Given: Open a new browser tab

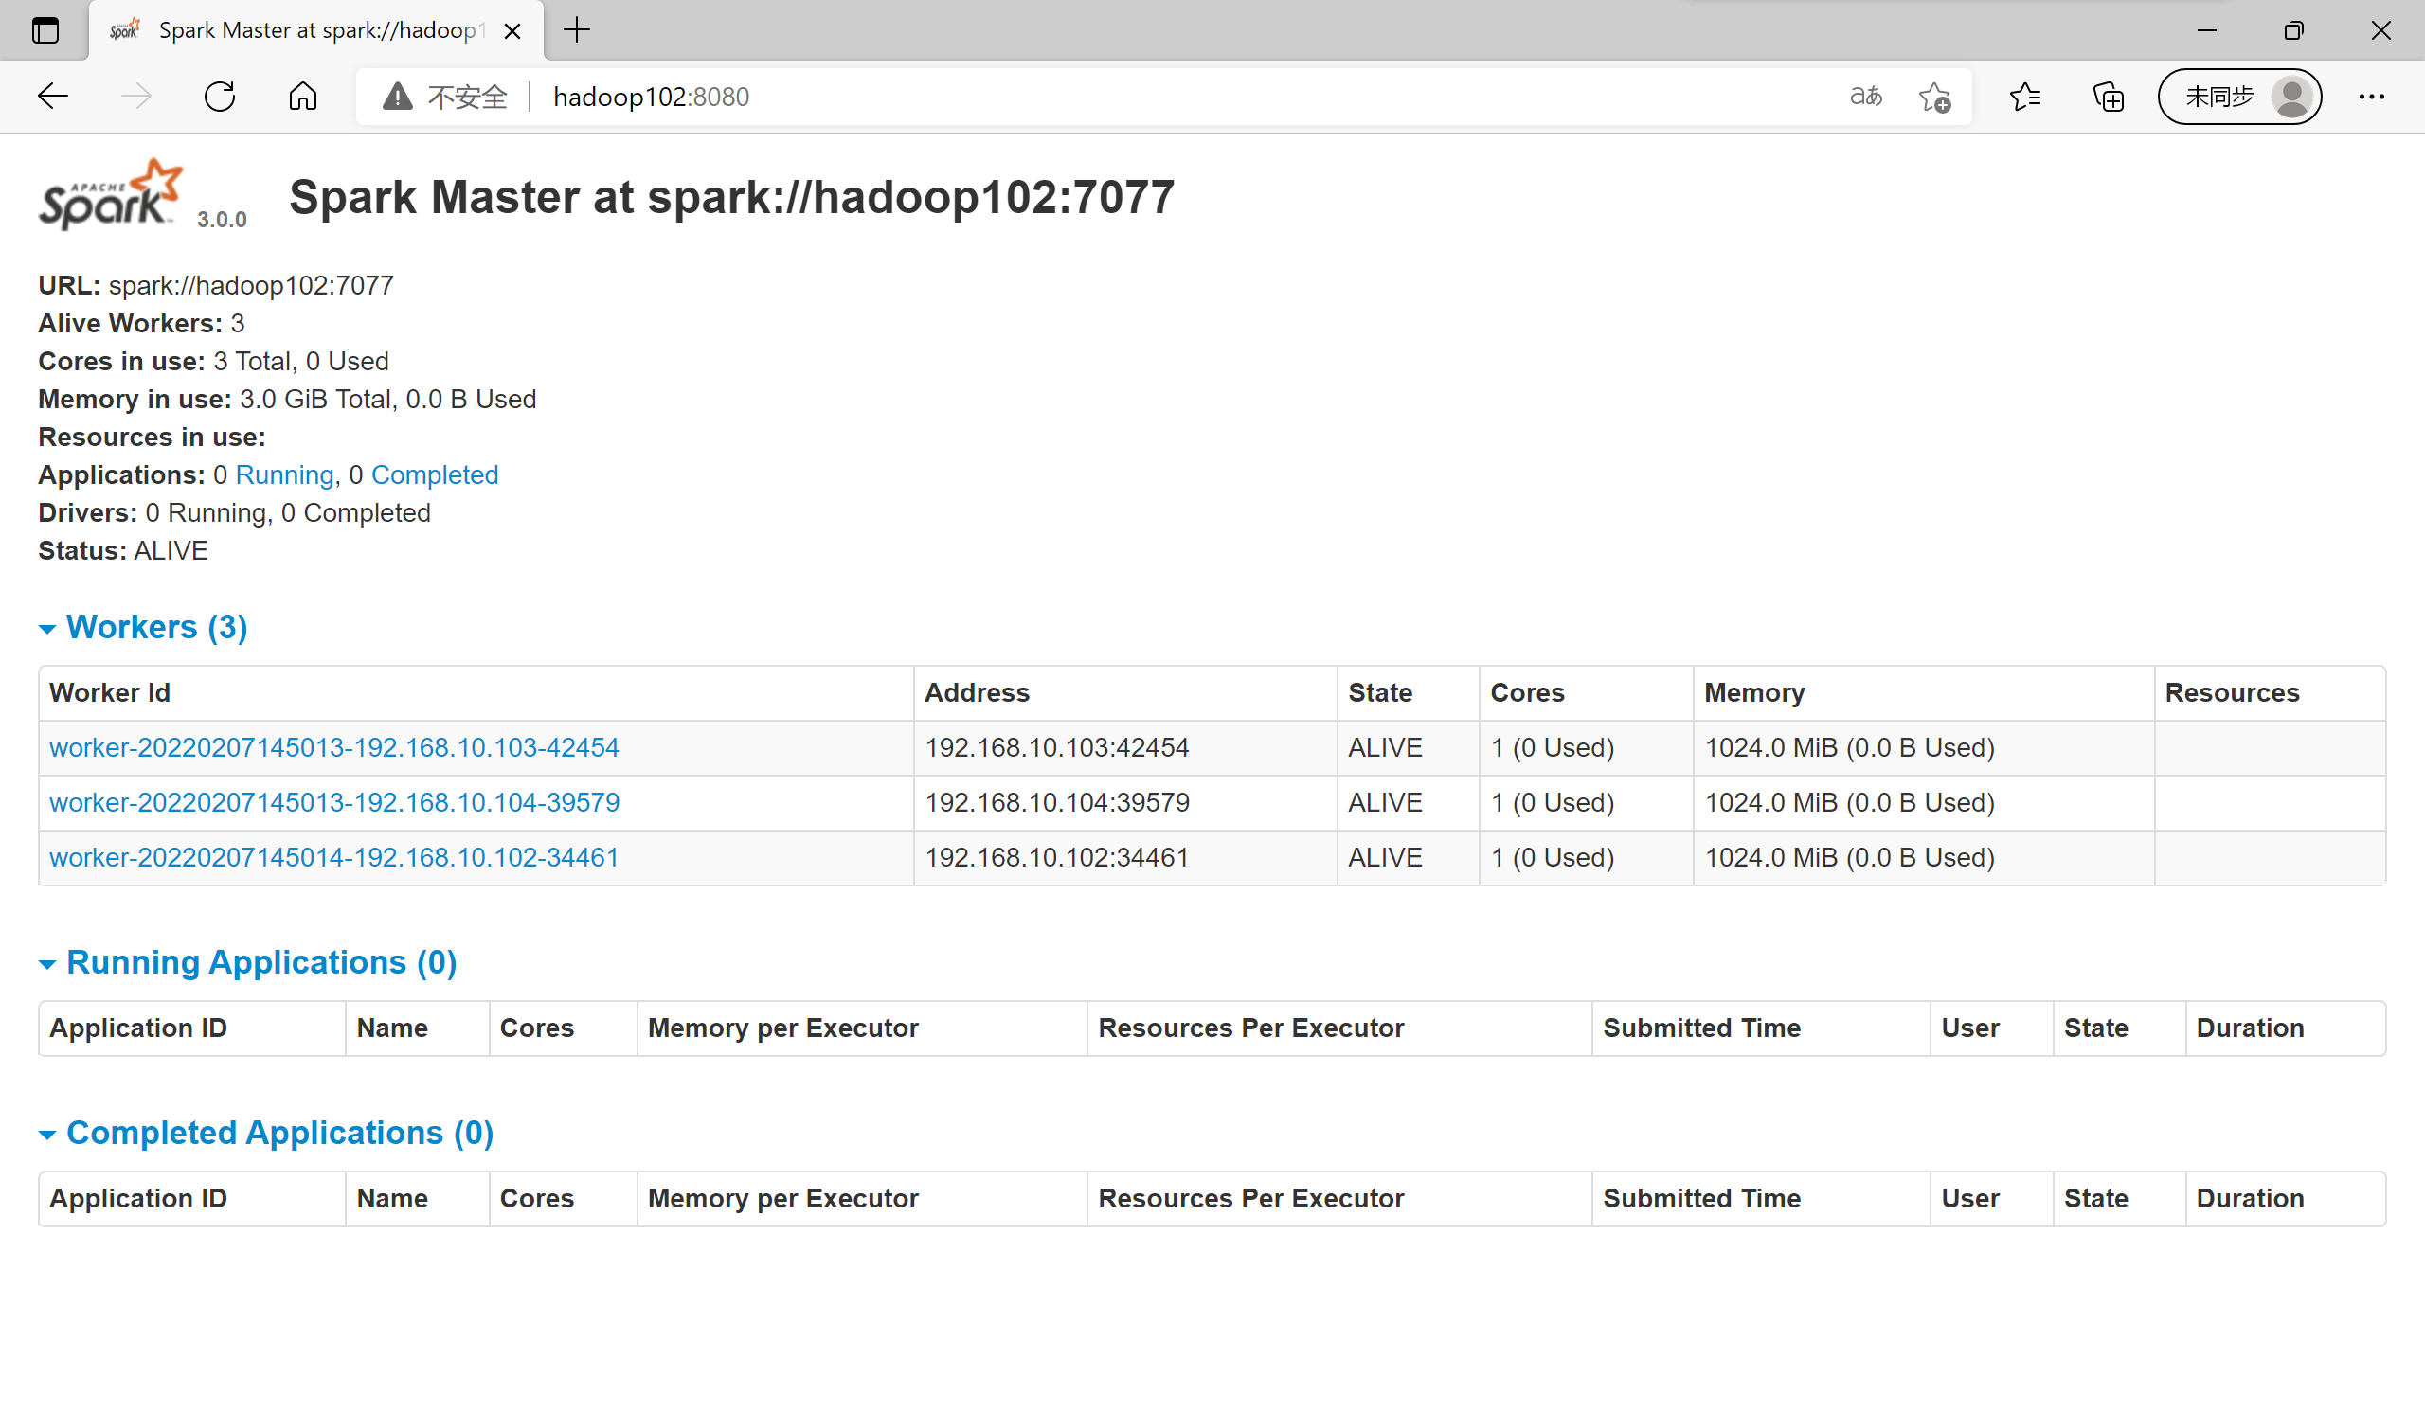Looking at the screenshot, I should (x=577, y=31).
